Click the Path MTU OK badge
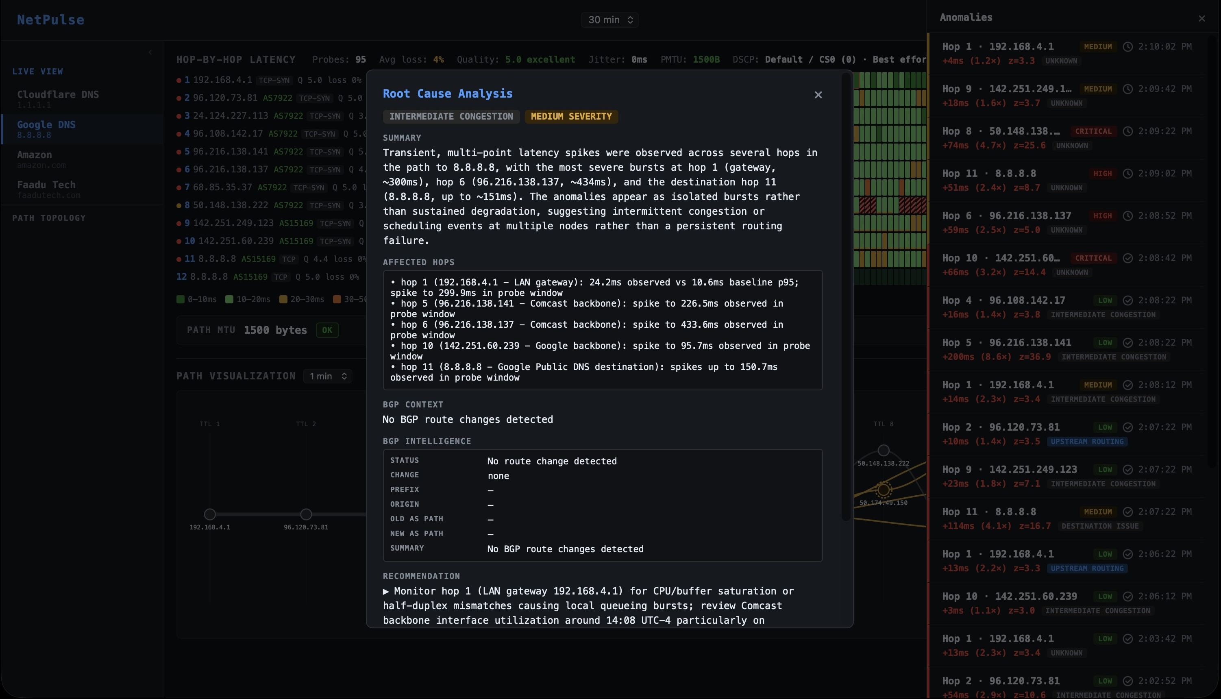The image size is (1221, 699). pyautogui.click(x=327, y=330)
